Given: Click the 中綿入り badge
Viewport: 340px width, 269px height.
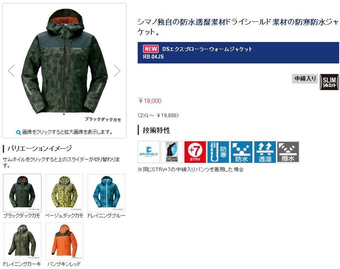Looking at the screenshot, I should (x=305, y=79).
